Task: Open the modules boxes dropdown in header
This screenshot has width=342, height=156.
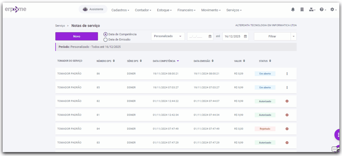Action: pyautogui.click(x=312, y=9)
